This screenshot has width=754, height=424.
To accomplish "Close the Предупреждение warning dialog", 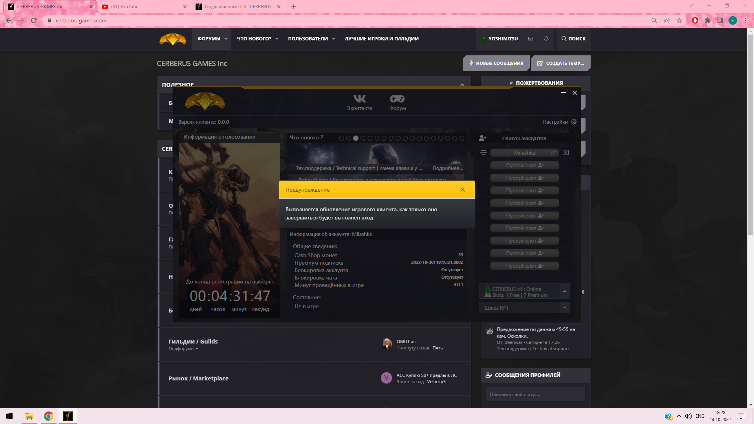I will [463, 190].
